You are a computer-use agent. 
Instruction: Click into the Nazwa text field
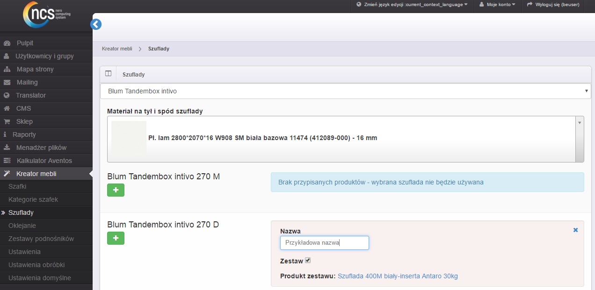[x=324, y=243]
